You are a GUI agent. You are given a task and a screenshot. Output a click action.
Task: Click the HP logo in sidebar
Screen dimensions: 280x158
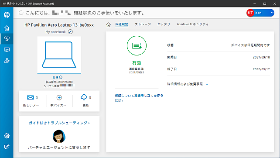[x=7, y=15]
